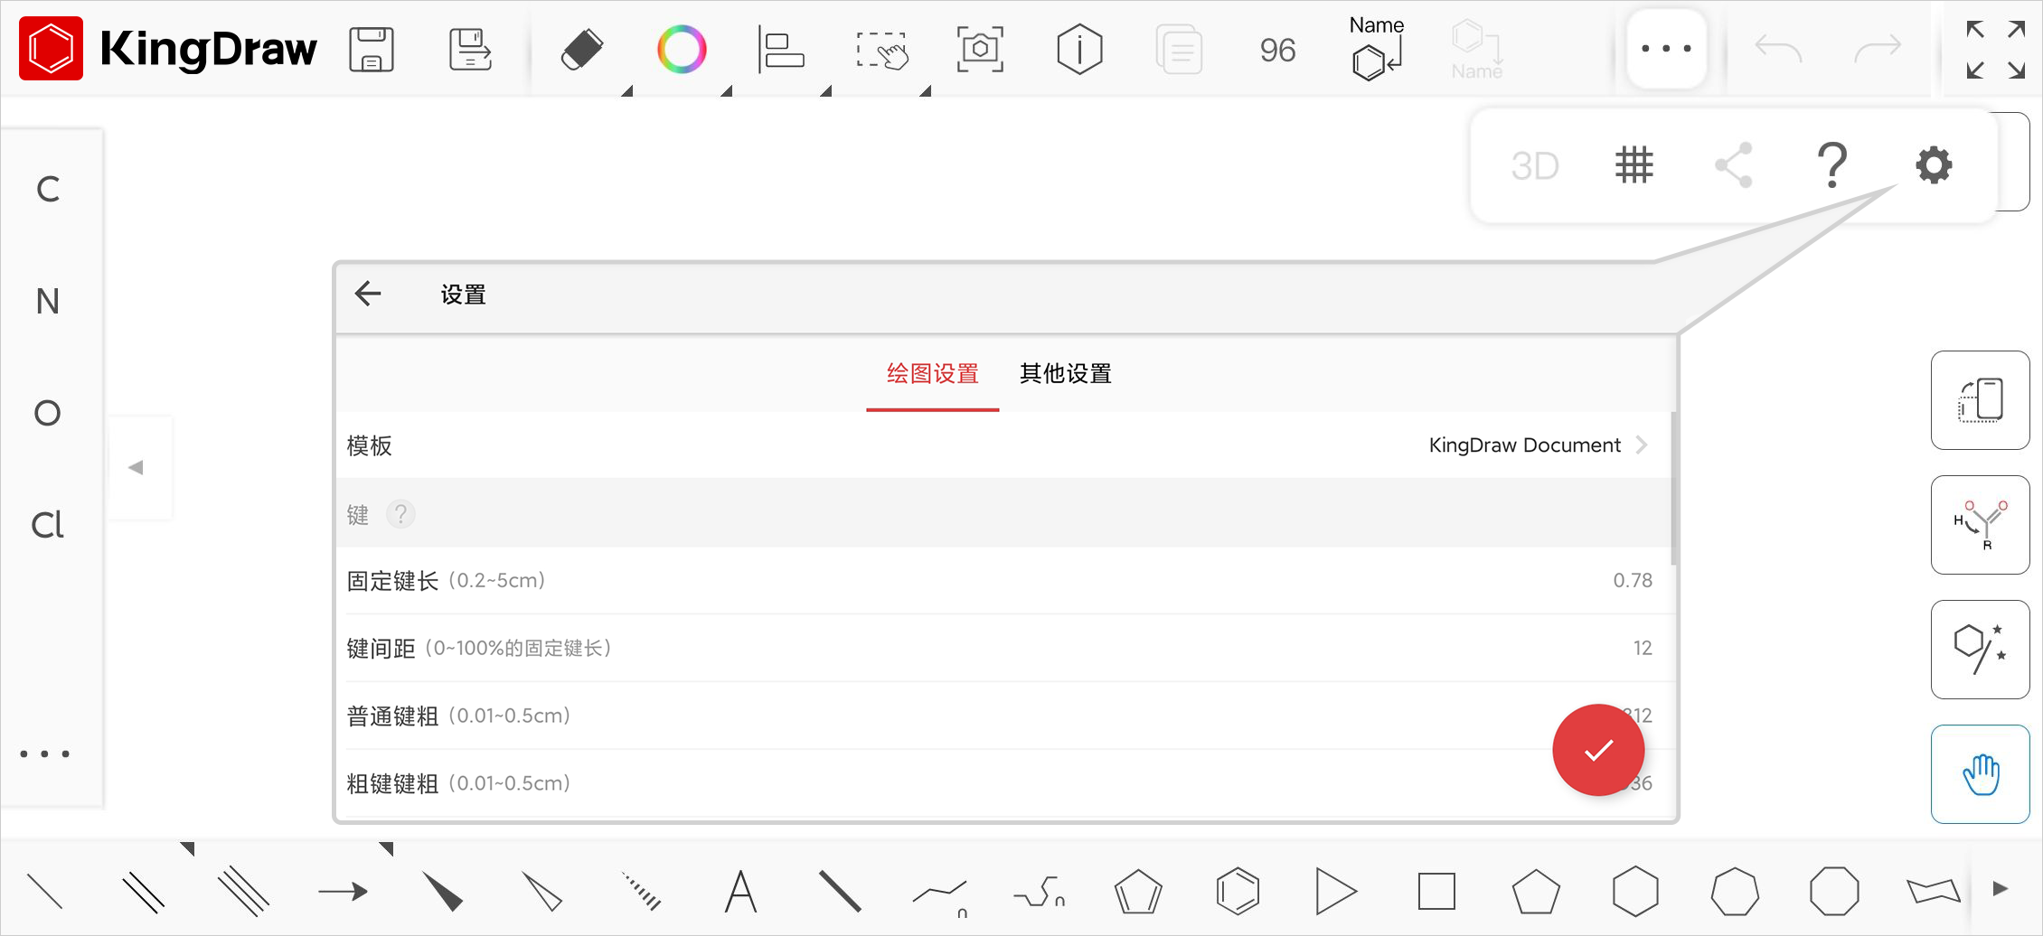
Task: Toggle the canvas grid display
Action: [1634, 164]
